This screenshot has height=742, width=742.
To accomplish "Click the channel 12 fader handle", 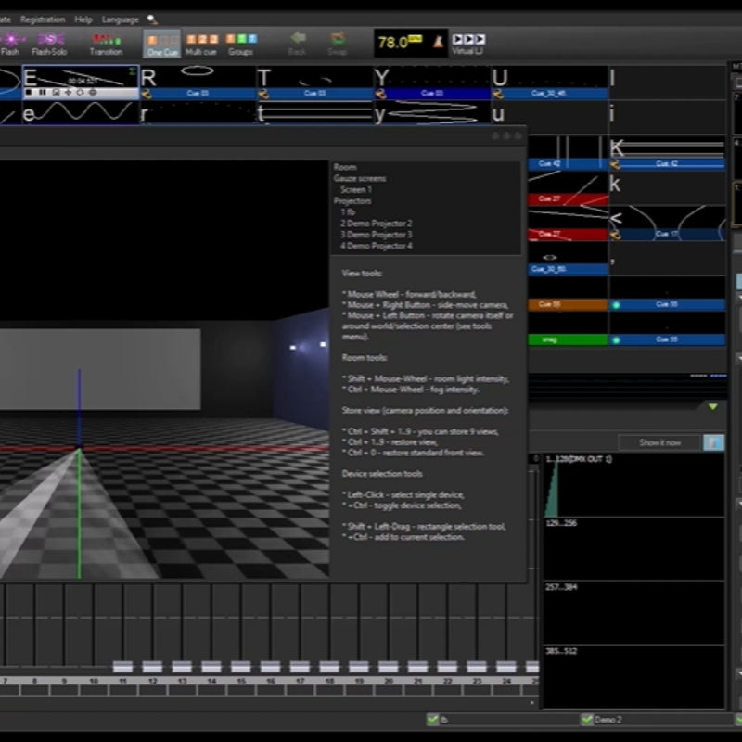I will click(x=153, y=666).
